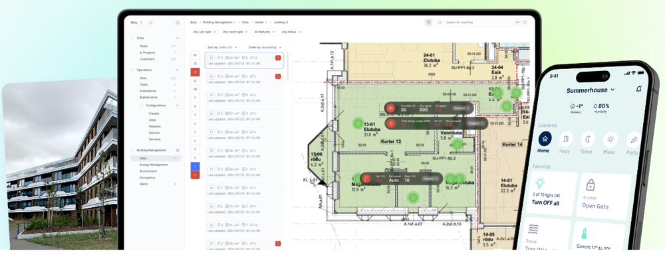Click the plus icon next to Configurations
Screen dimensions: 665x257
[178, 106]
